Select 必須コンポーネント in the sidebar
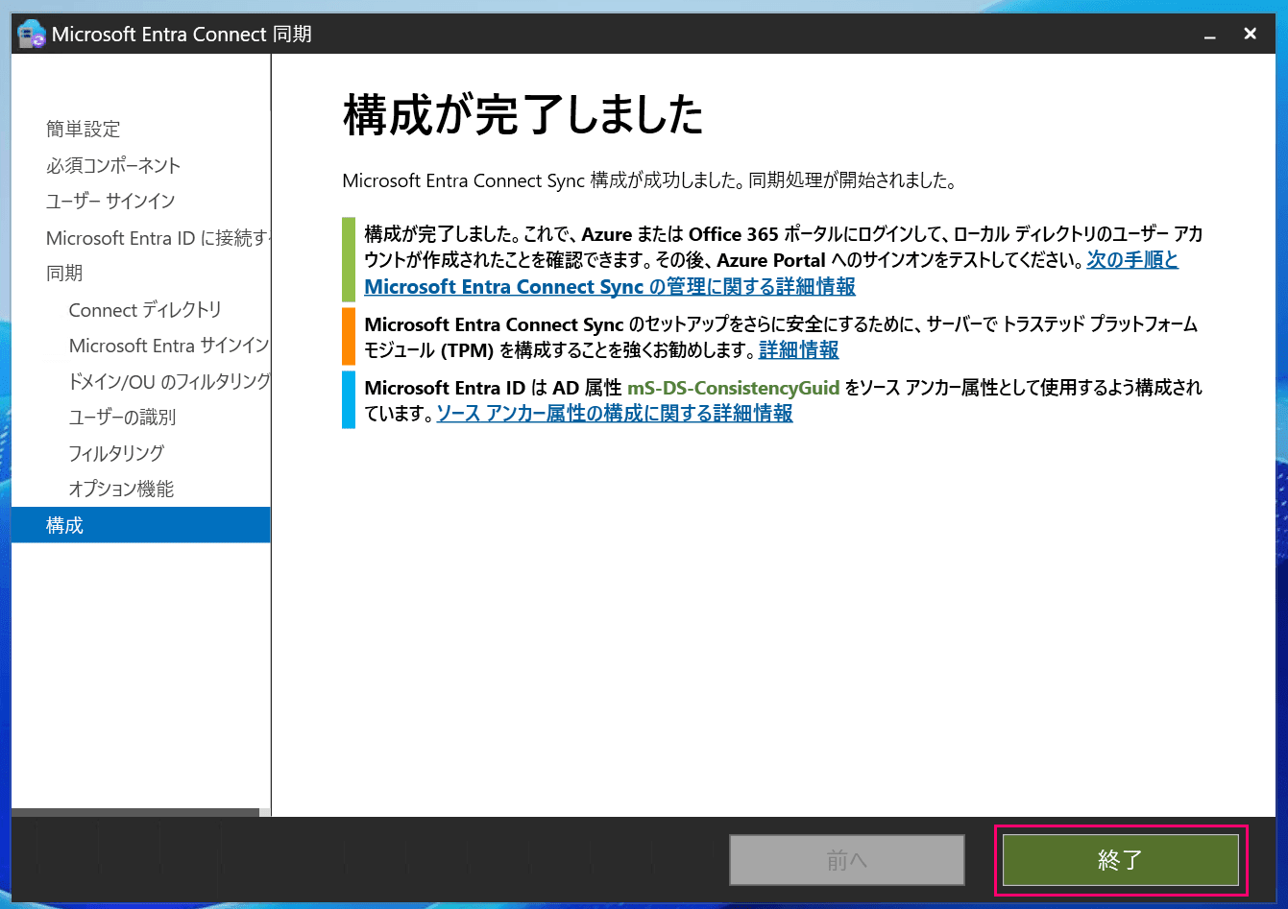This screenshot has width=1288, height=909. (x=113, y=165)
